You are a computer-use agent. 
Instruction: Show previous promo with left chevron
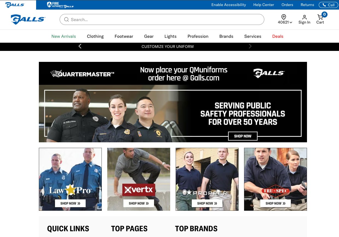click(80, 46)
